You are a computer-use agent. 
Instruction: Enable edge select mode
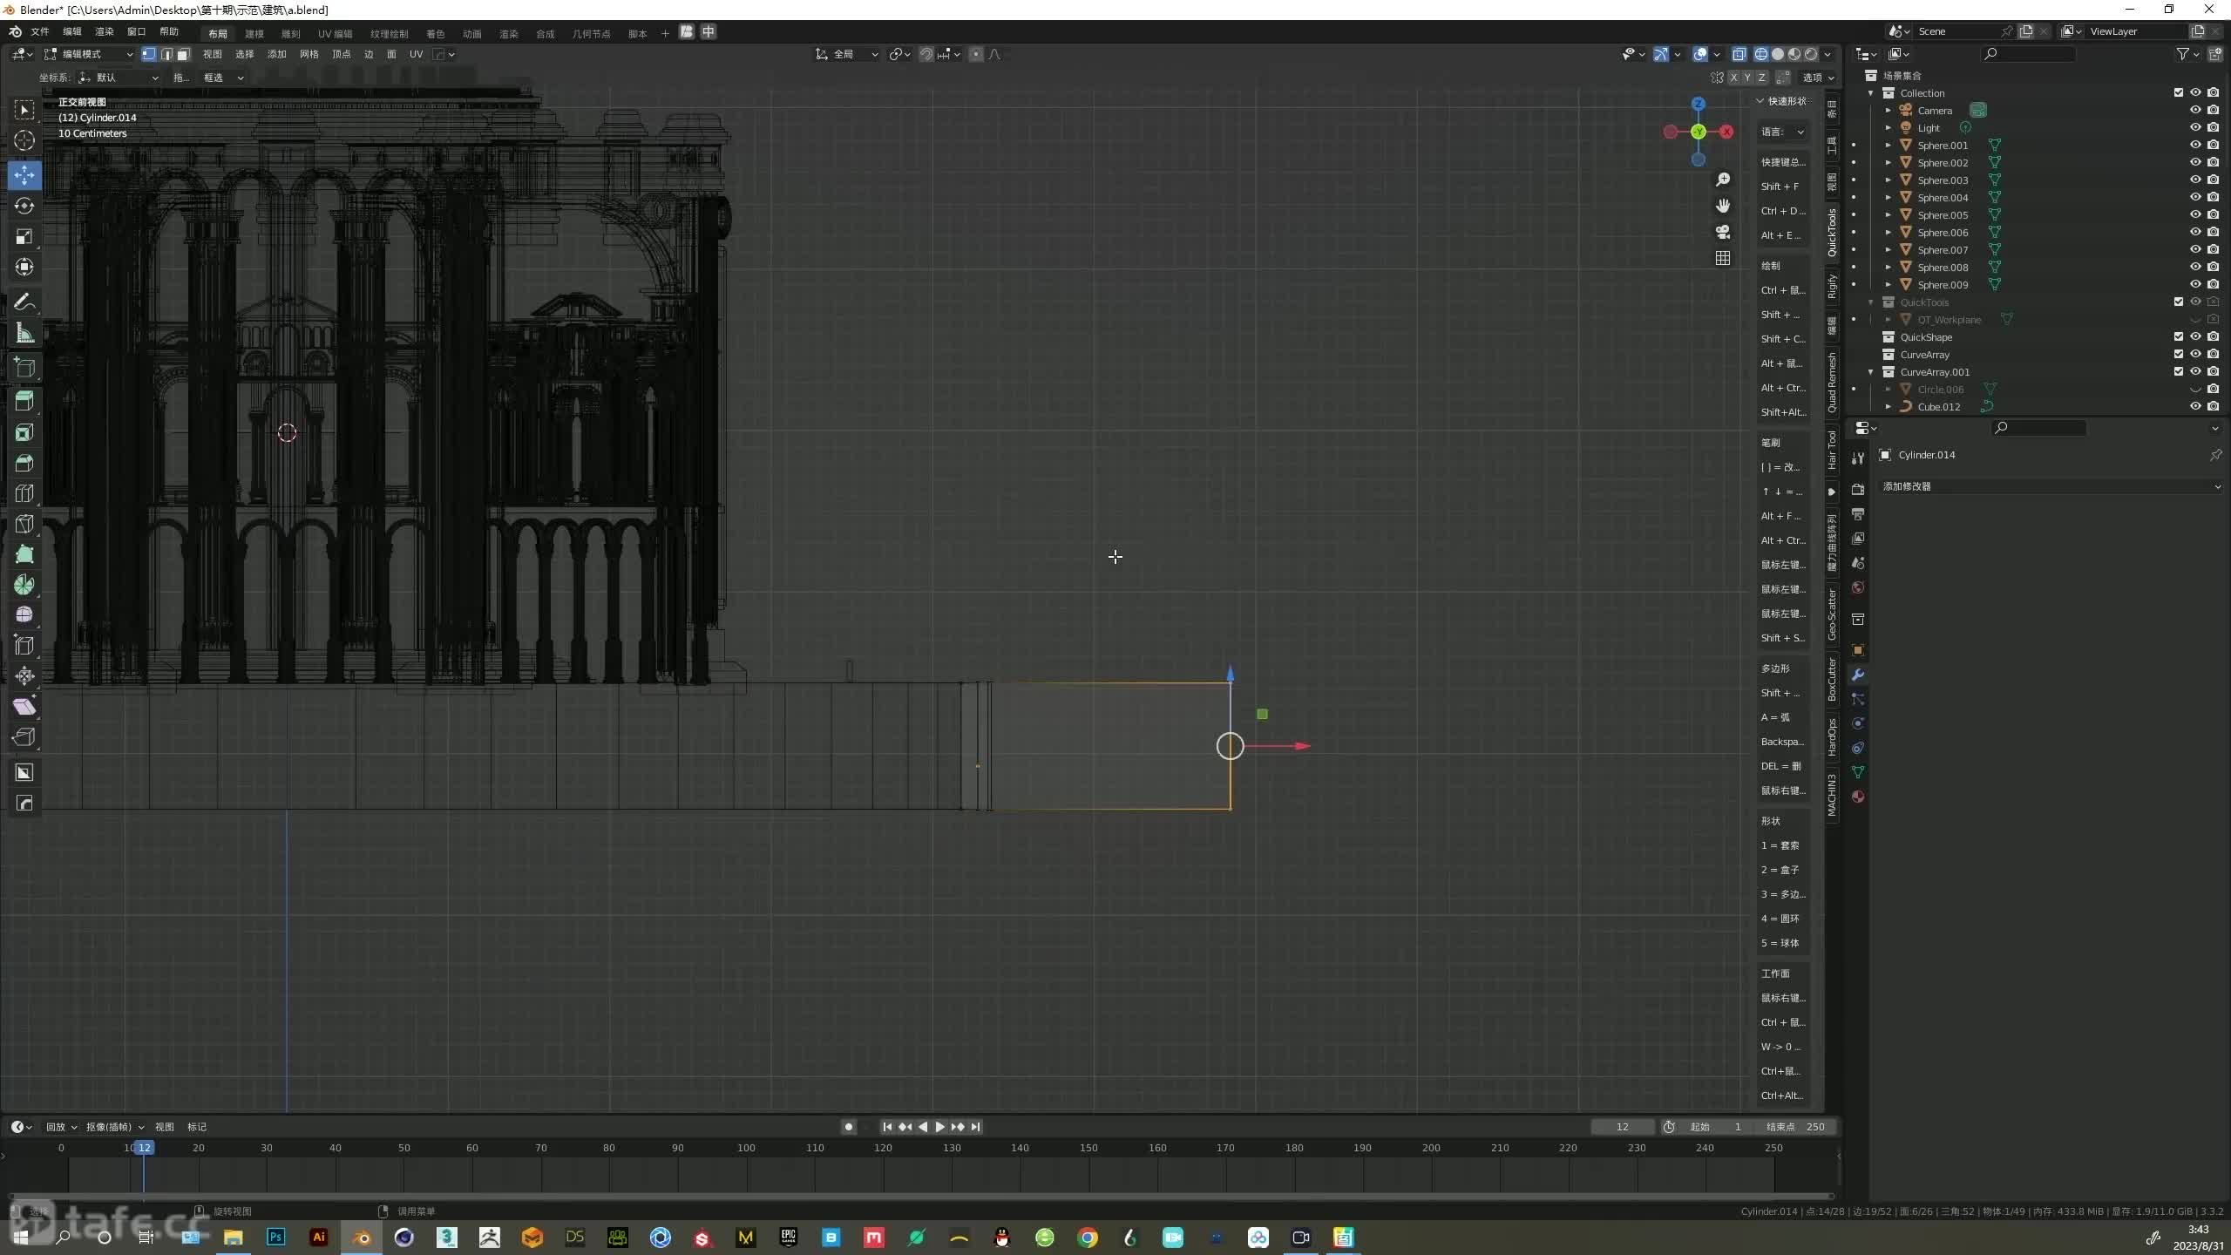tap(166, 54)
